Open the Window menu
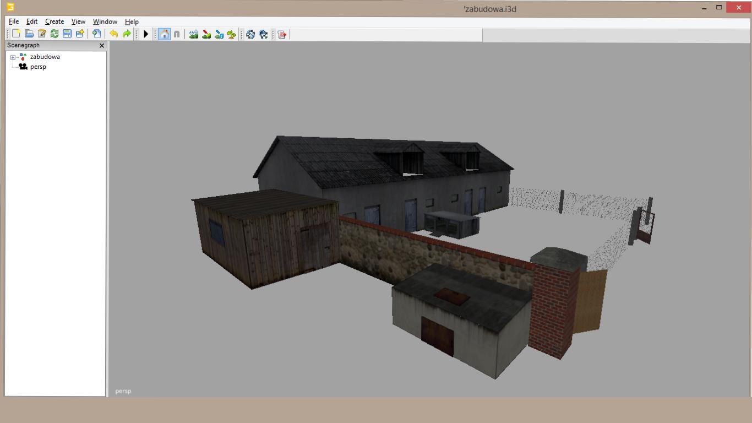 pyautogui.click(x=105, y=21)
